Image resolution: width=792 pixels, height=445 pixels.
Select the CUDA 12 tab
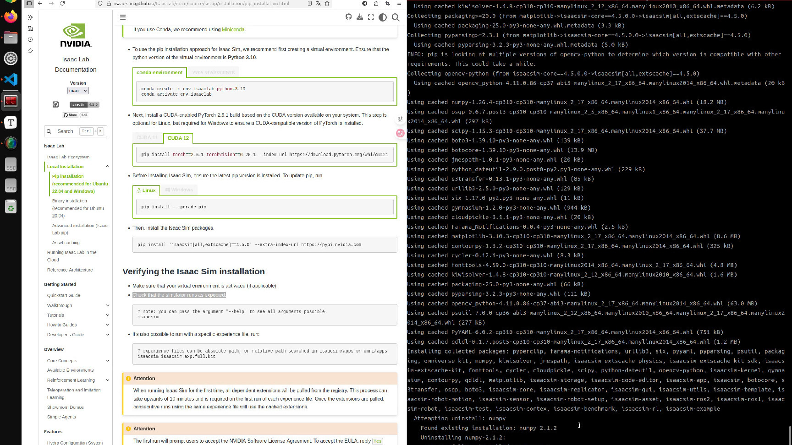click(x=178, y=138)
